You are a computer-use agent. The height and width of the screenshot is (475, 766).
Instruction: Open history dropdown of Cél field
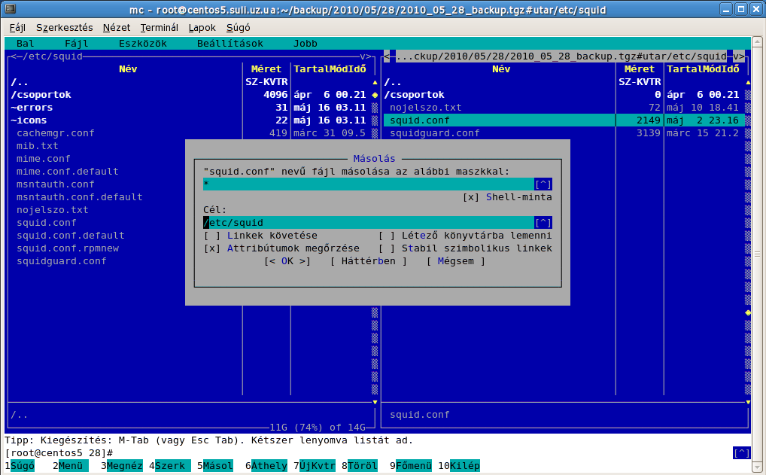click(x=543, y=223)
